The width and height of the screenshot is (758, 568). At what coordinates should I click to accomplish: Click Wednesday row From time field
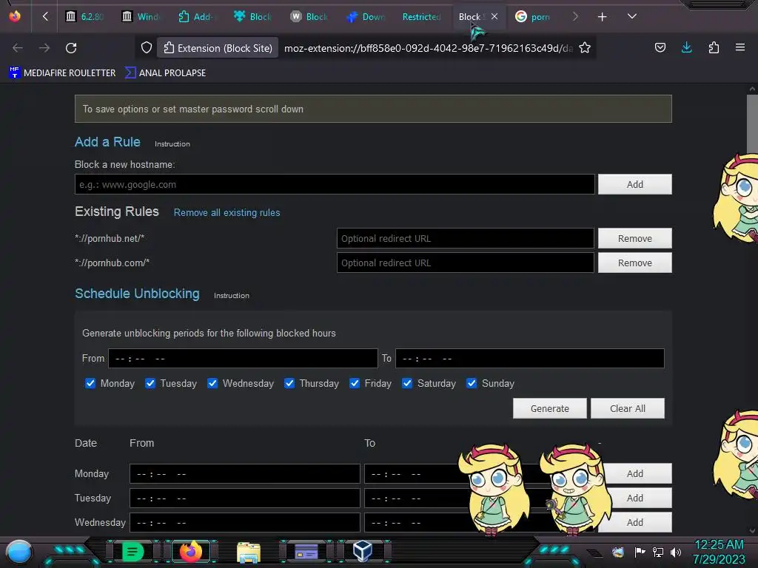tap(244, 523)
